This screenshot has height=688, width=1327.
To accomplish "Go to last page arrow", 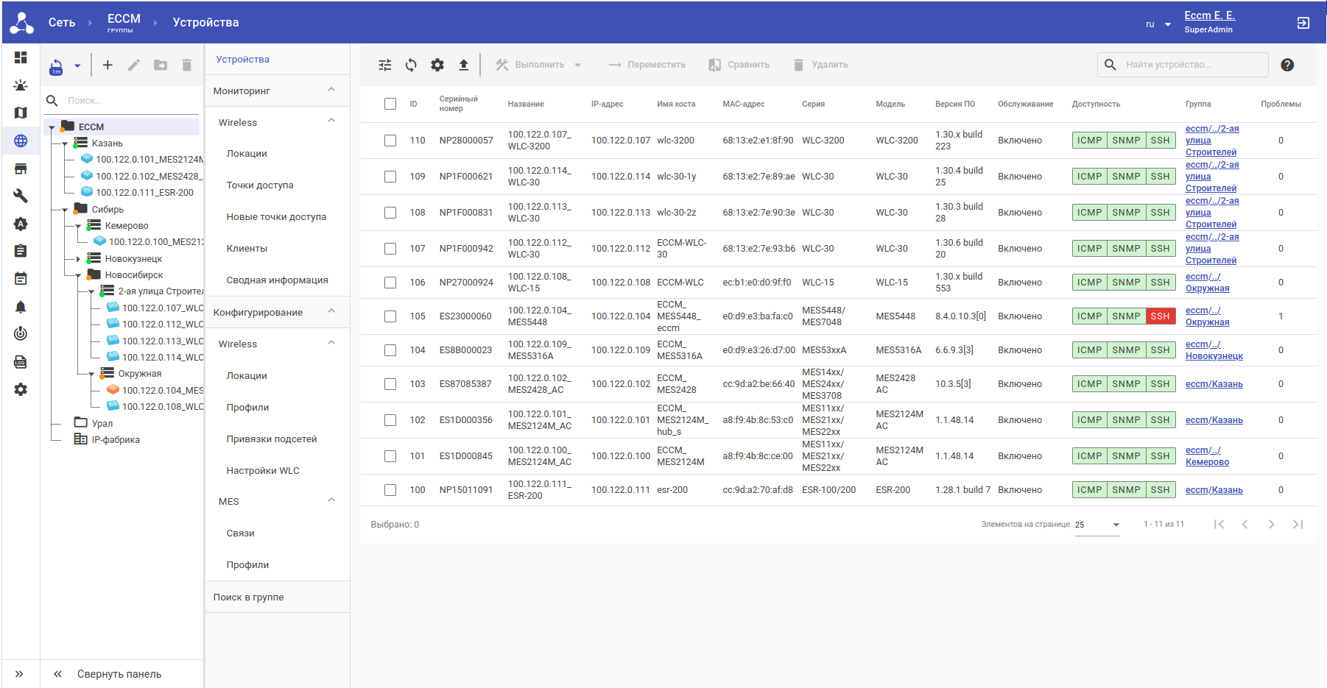I will point(1298,524).
